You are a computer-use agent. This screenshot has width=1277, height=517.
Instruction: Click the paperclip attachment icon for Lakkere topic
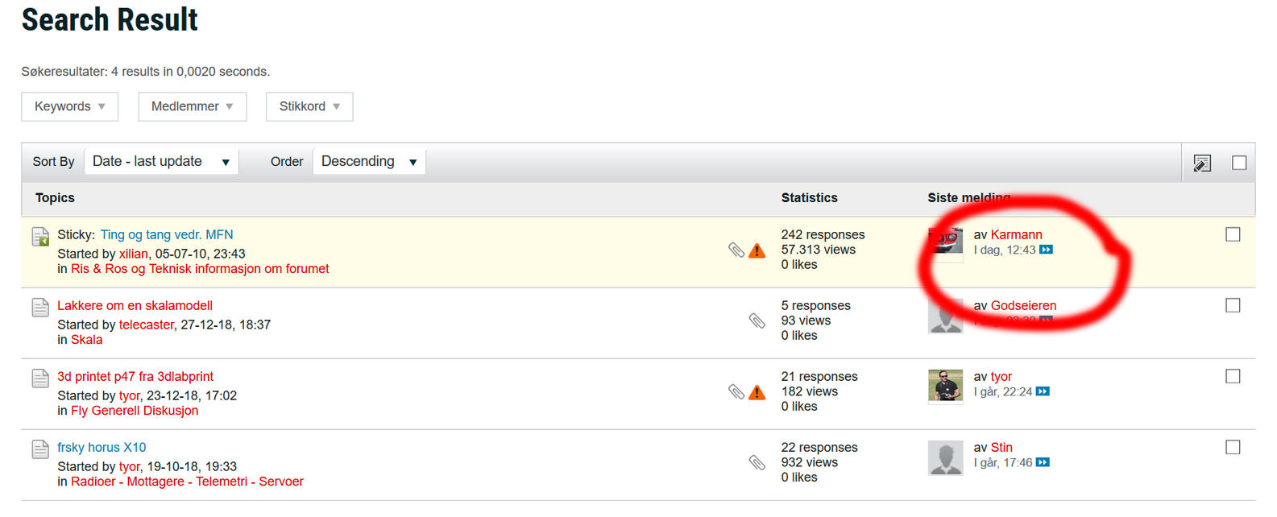757,321
